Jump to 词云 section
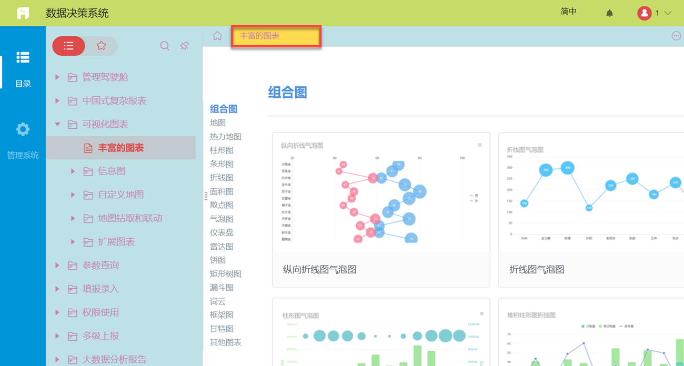Image resolution: width=684 pixels, height=366 pixels. 218,301
